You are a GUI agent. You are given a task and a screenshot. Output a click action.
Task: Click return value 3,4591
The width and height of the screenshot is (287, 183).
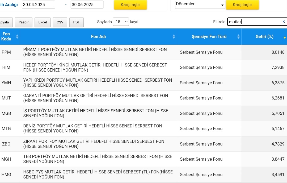click(x=278, y=174)
